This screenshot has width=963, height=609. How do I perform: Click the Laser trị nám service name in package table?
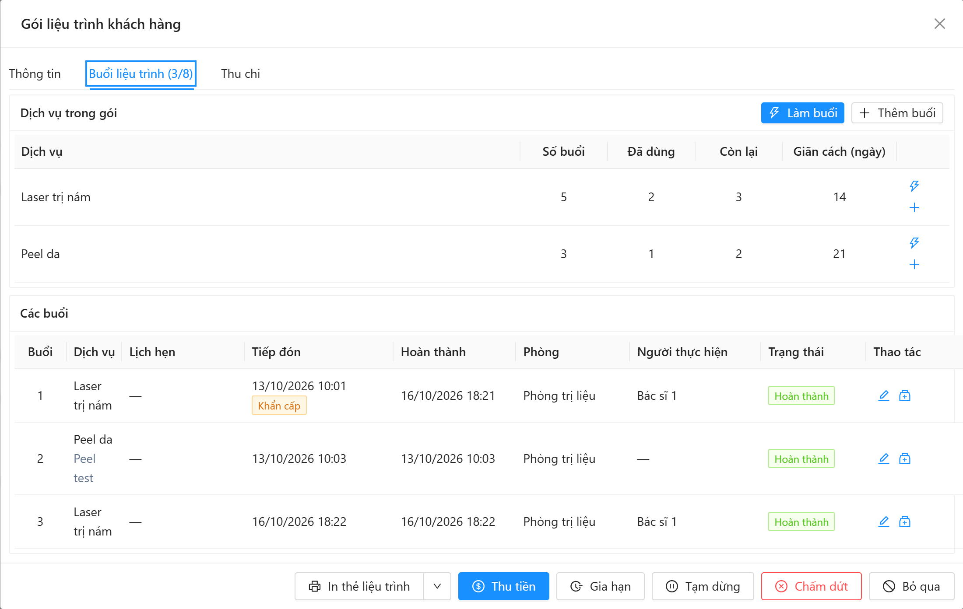pyautogui.click(x=56, y=197)
